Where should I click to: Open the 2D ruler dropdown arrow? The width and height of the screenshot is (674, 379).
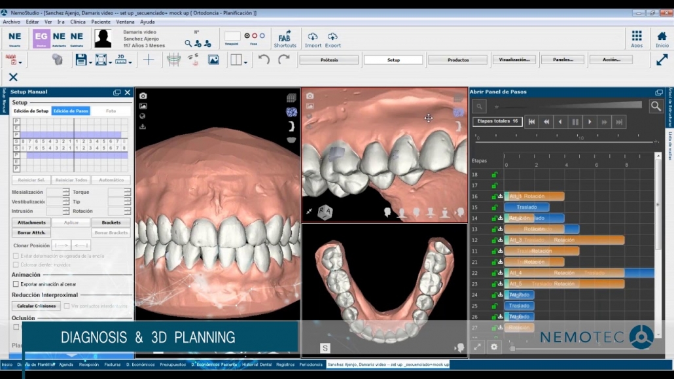[x=130, y=62]
